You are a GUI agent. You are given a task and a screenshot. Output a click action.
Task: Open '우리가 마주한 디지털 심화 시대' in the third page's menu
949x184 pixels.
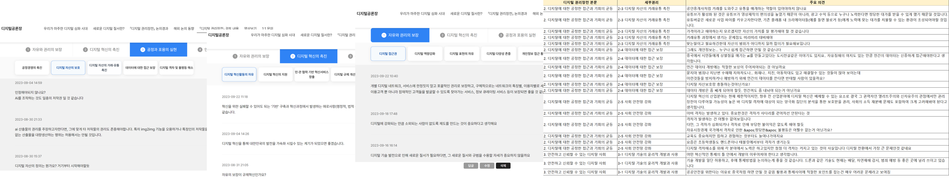[422, 13]
